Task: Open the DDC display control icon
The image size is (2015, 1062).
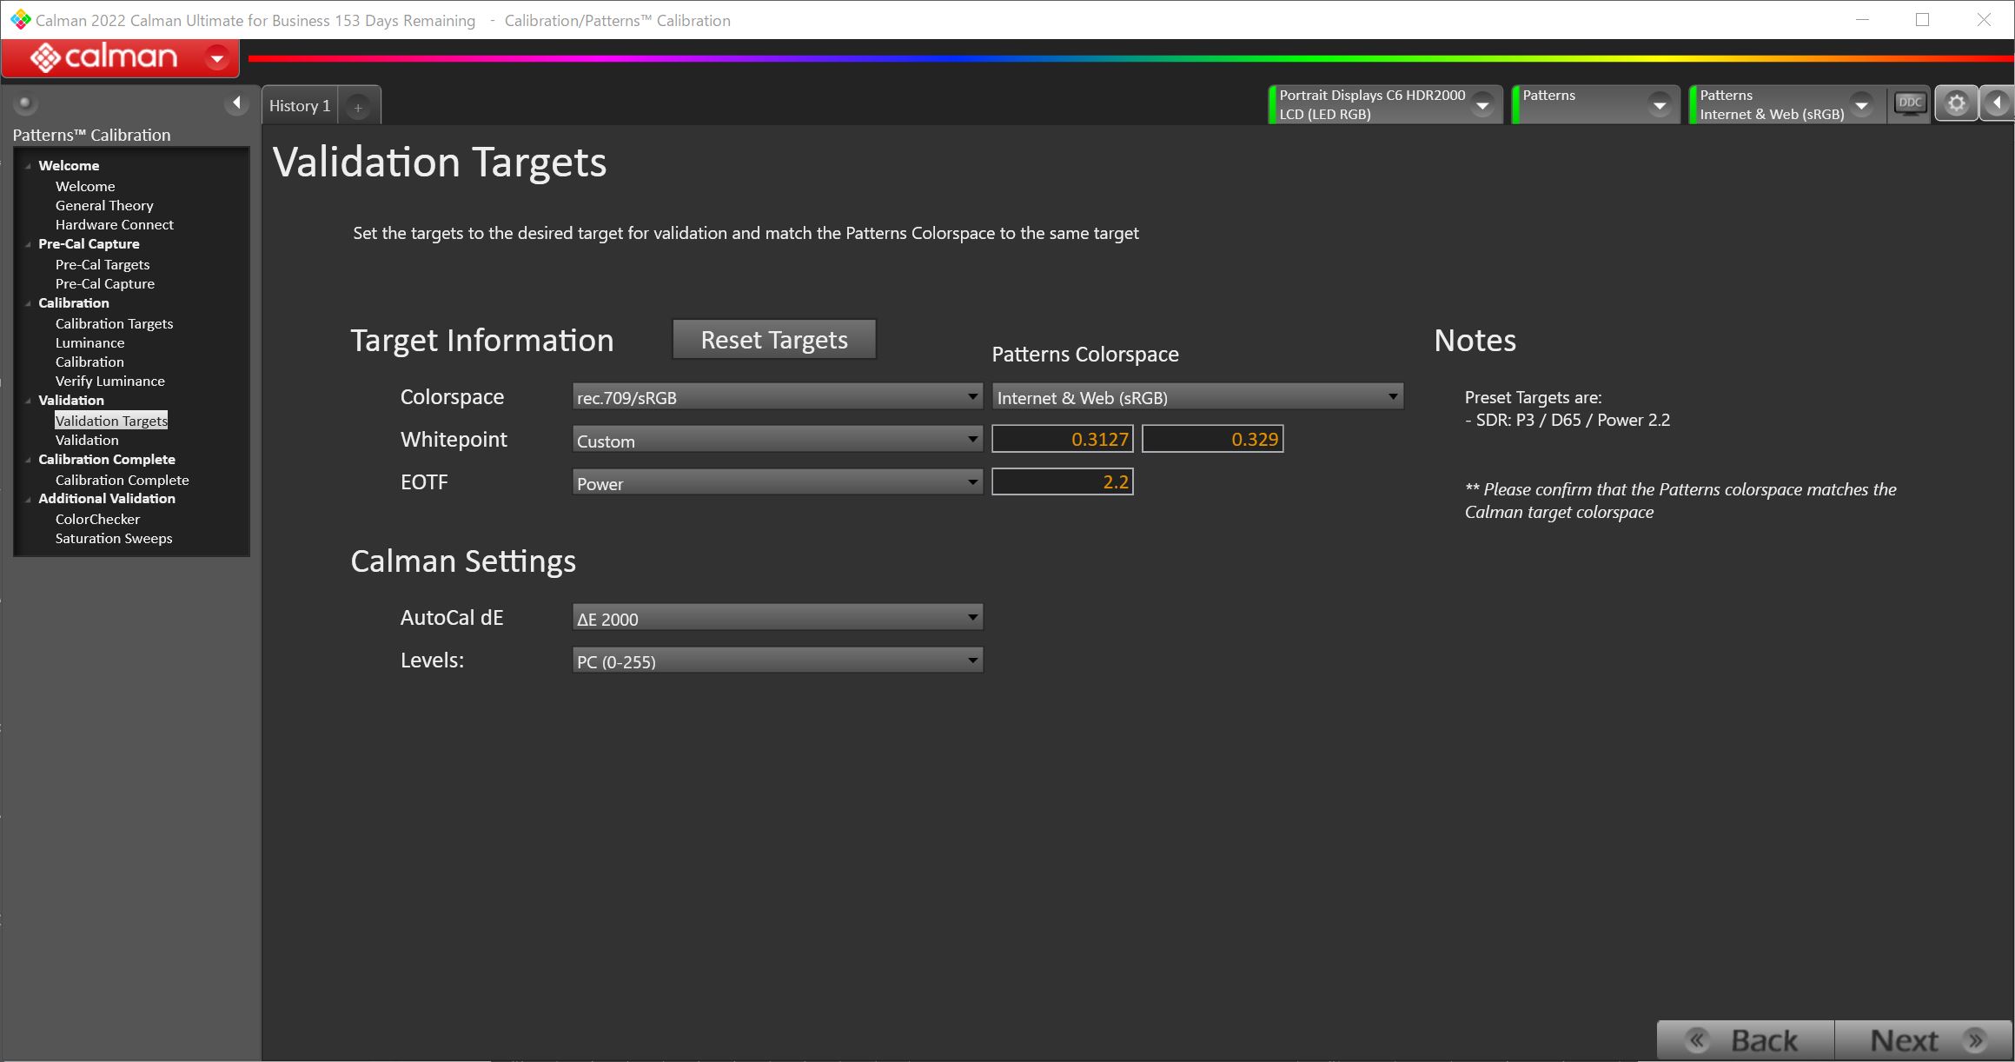Action: (x=1910, y=104)
